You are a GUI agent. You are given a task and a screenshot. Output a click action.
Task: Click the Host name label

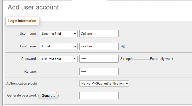coord(28,46)
